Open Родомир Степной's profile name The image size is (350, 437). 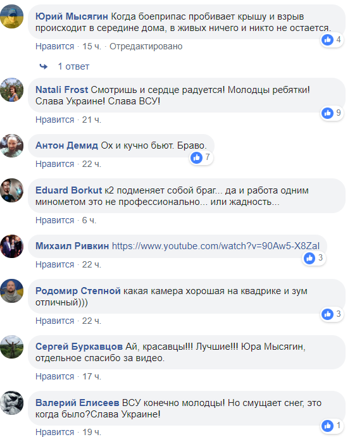click(78, 291)
